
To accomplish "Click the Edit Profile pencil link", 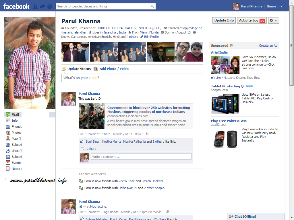I will (150, 37).
